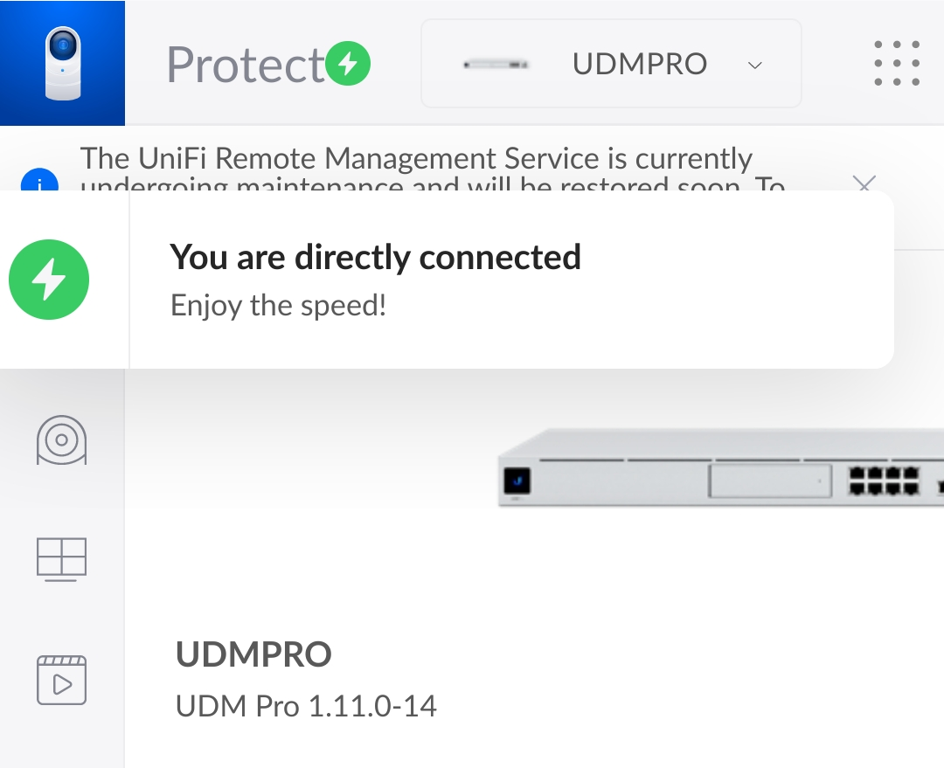The image size is (944, 768).
Task: Click the UDM Pro 1.11.0-14 version text
Action: pyautogui.click(x=306, y=706)
